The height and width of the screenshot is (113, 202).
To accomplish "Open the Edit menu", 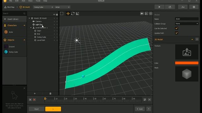I will (x=17, y=1).
